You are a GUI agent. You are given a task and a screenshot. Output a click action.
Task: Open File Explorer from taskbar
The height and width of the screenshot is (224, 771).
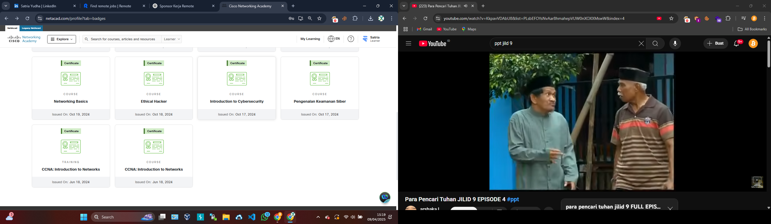[226, 217]
